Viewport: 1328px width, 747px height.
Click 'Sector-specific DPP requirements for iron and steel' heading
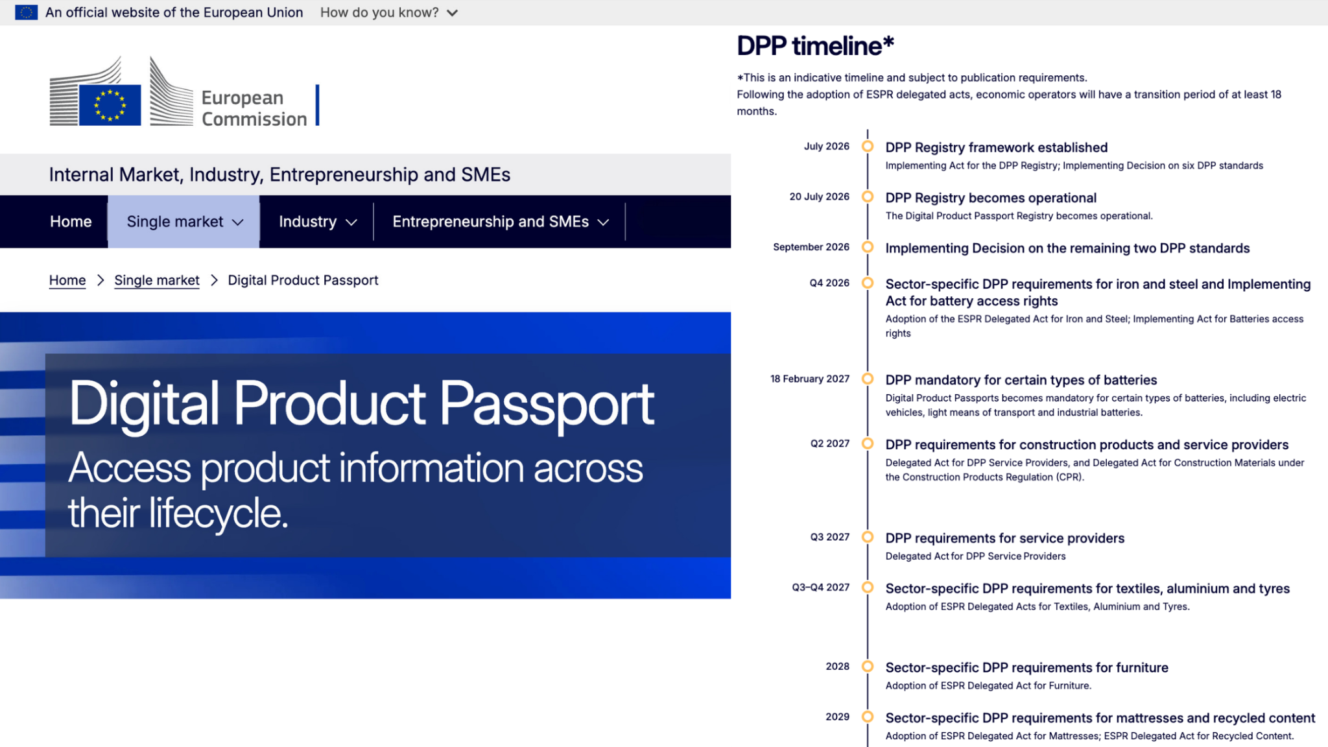[x=1098, y=292]
